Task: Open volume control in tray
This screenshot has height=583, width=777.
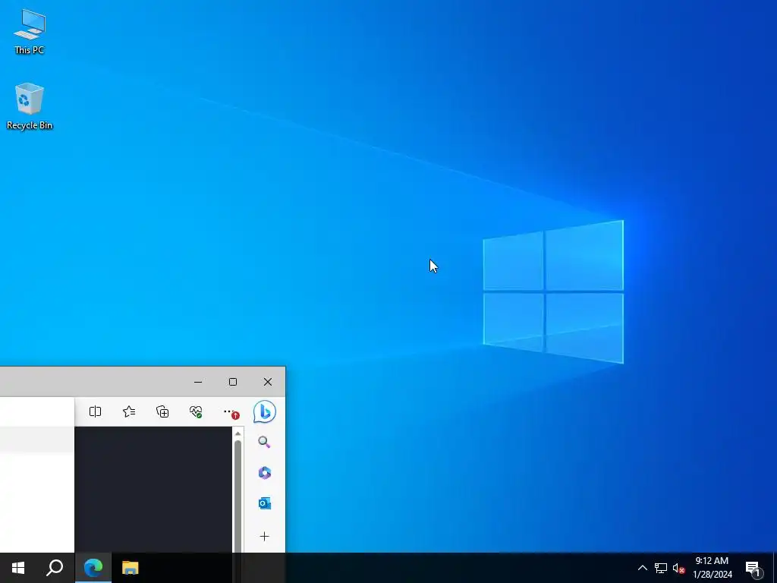Action: (x=678, y=568)
